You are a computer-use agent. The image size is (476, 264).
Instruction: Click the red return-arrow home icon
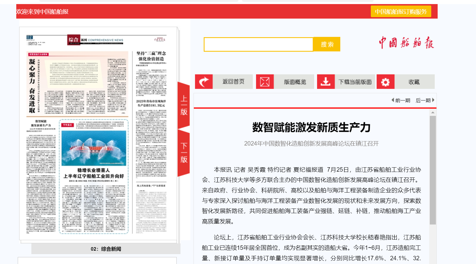click(204, 82)
